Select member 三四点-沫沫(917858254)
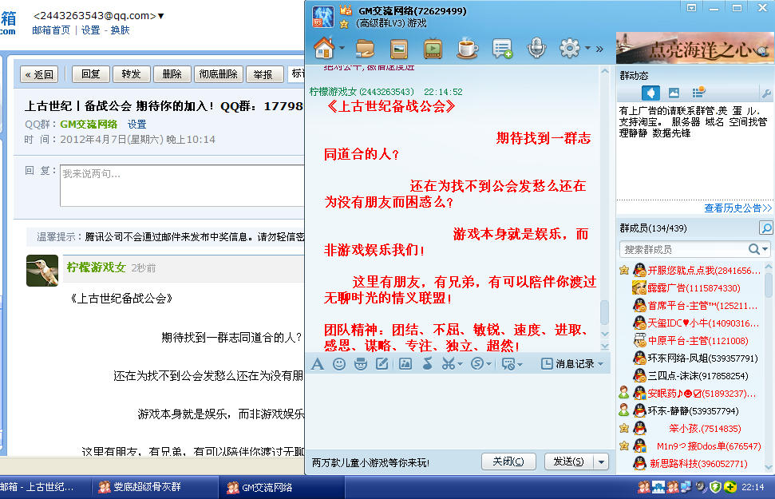 (x=690, y=376)
